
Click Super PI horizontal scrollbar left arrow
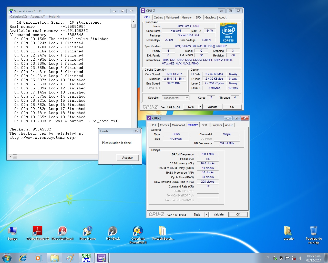point(11,156)
